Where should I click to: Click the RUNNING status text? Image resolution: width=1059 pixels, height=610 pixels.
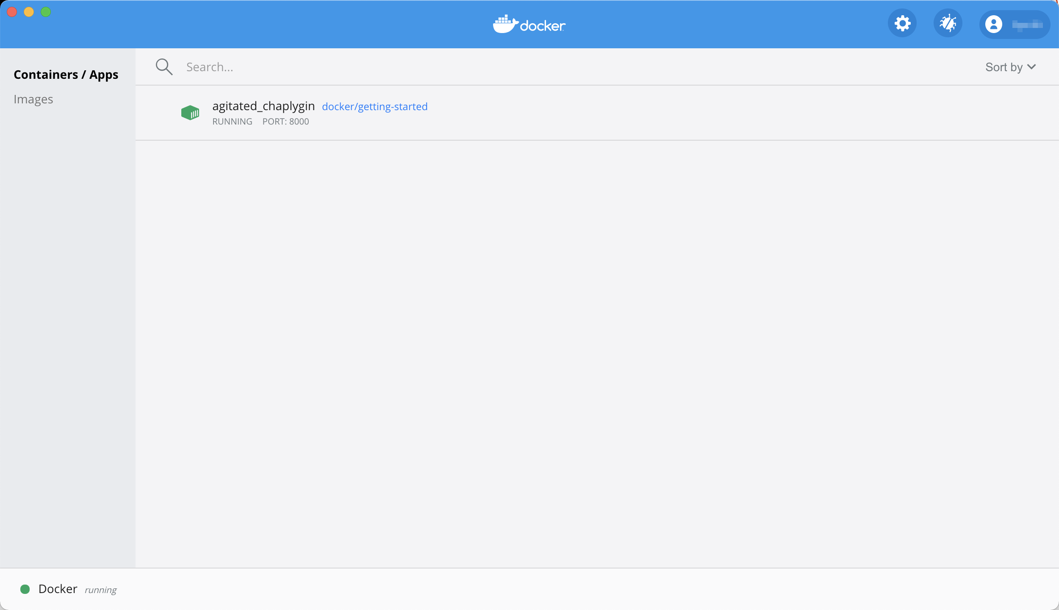pos(232,122)
